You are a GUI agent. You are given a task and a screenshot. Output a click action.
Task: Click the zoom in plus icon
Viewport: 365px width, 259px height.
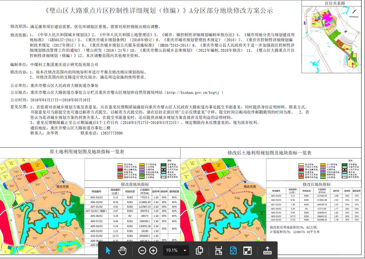(153, 250)
